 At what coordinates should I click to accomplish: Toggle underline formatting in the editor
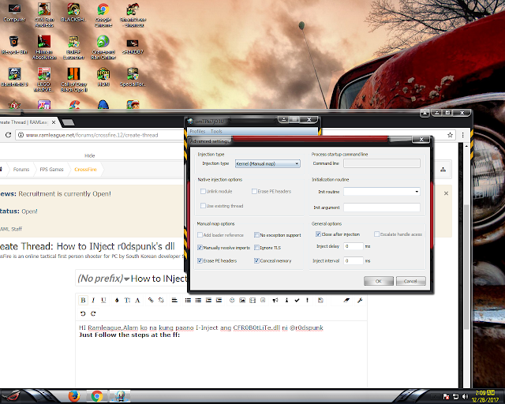[103, 301]
